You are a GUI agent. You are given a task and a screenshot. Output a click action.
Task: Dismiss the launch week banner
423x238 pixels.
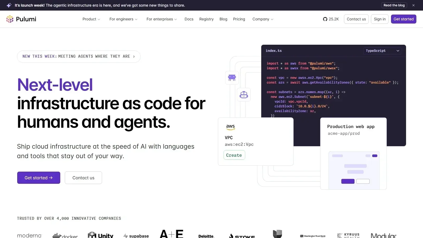[x=413, y=5]
